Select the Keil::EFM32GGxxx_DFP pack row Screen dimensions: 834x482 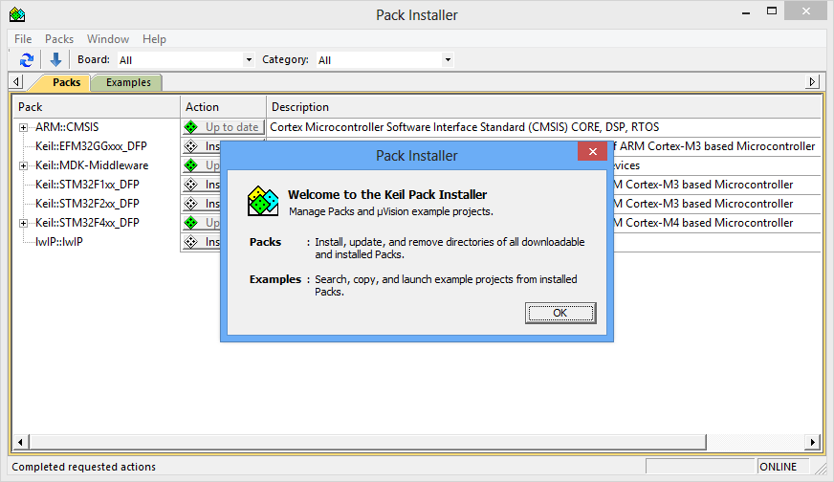click(91, 146)
